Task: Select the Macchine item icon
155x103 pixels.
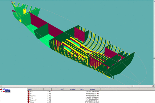Action: click(28, 96)
